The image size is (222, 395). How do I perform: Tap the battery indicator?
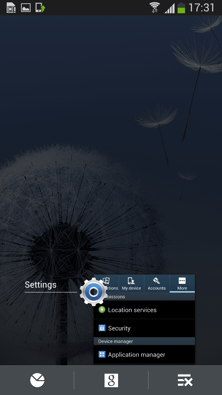(181, 7)
